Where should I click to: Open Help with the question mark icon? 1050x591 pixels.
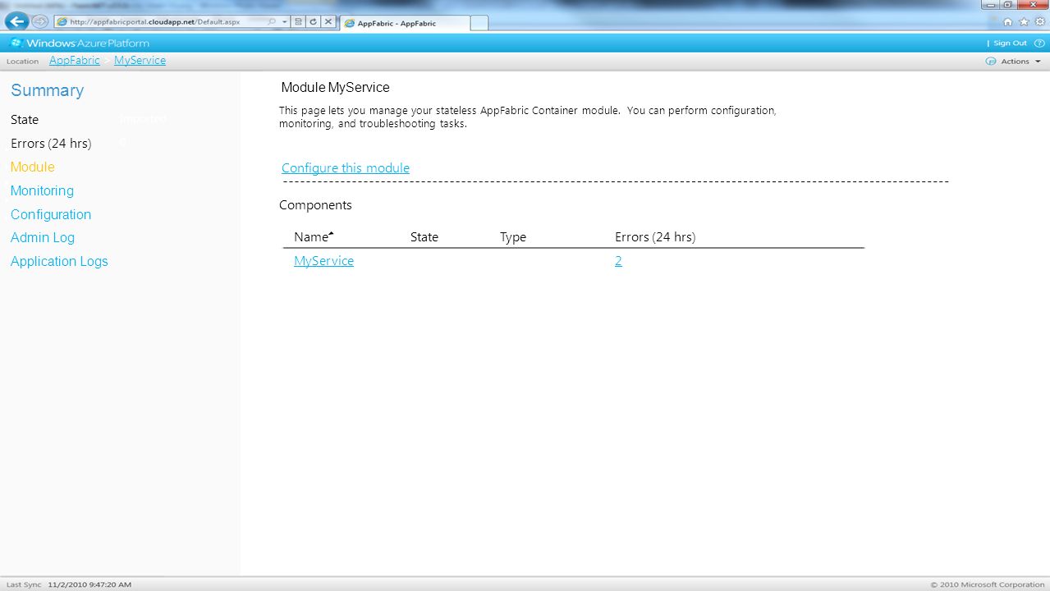1039,43
